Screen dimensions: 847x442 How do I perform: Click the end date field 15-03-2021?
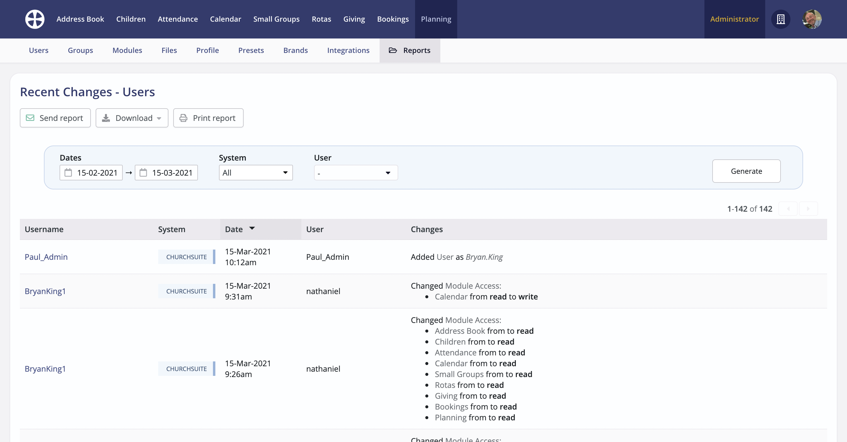click(172, 173)
